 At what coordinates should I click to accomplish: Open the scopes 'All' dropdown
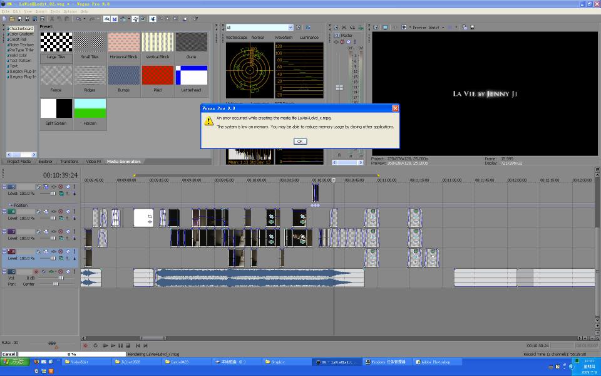(290, 28)
